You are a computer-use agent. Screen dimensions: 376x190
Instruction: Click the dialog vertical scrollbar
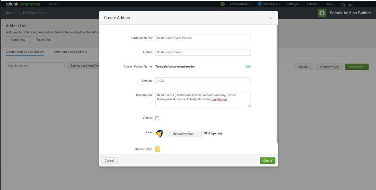click(277, 84)
